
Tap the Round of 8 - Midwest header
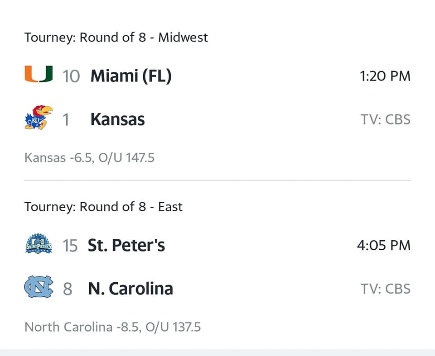[116, 37]
